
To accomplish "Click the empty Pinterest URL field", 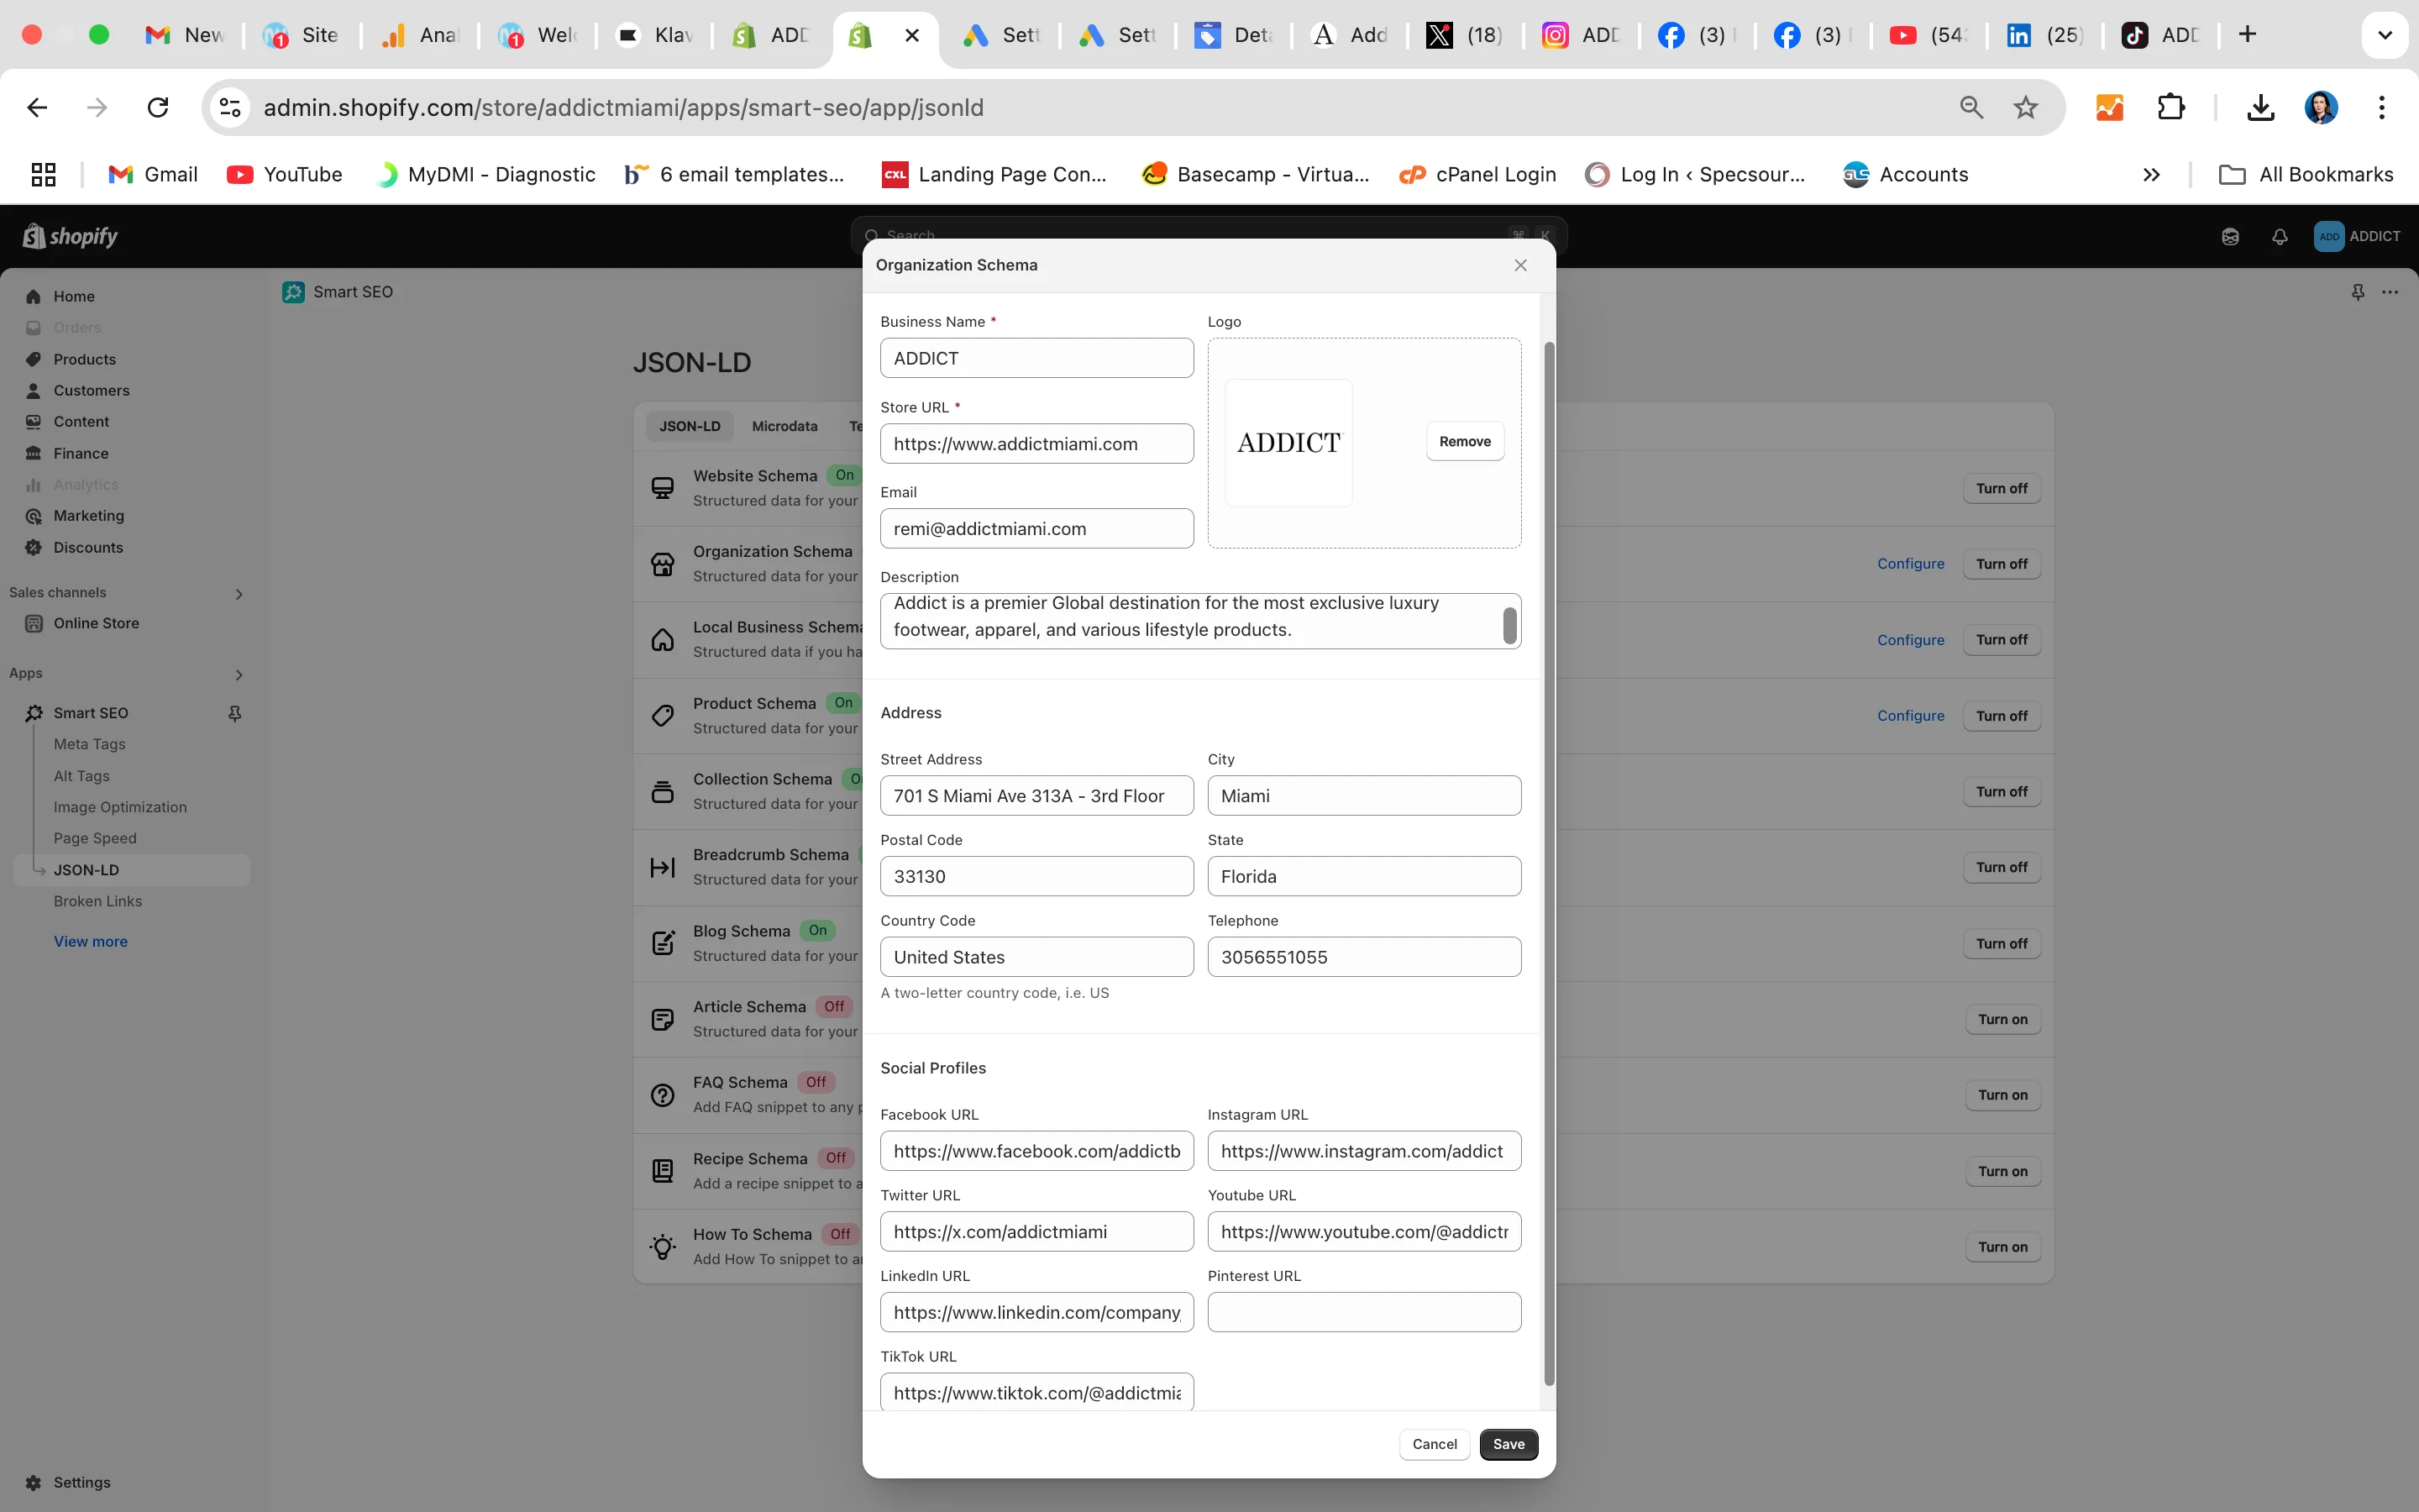I will tap(1363, 1312).
